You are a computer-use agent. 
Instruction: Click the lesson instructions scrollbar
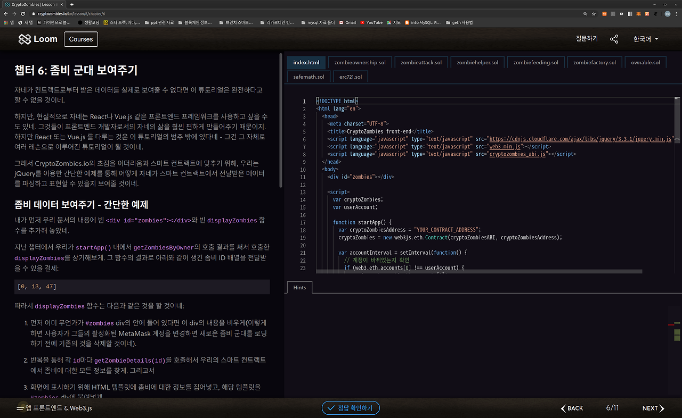pyautogui.click(x=281, y=120)
